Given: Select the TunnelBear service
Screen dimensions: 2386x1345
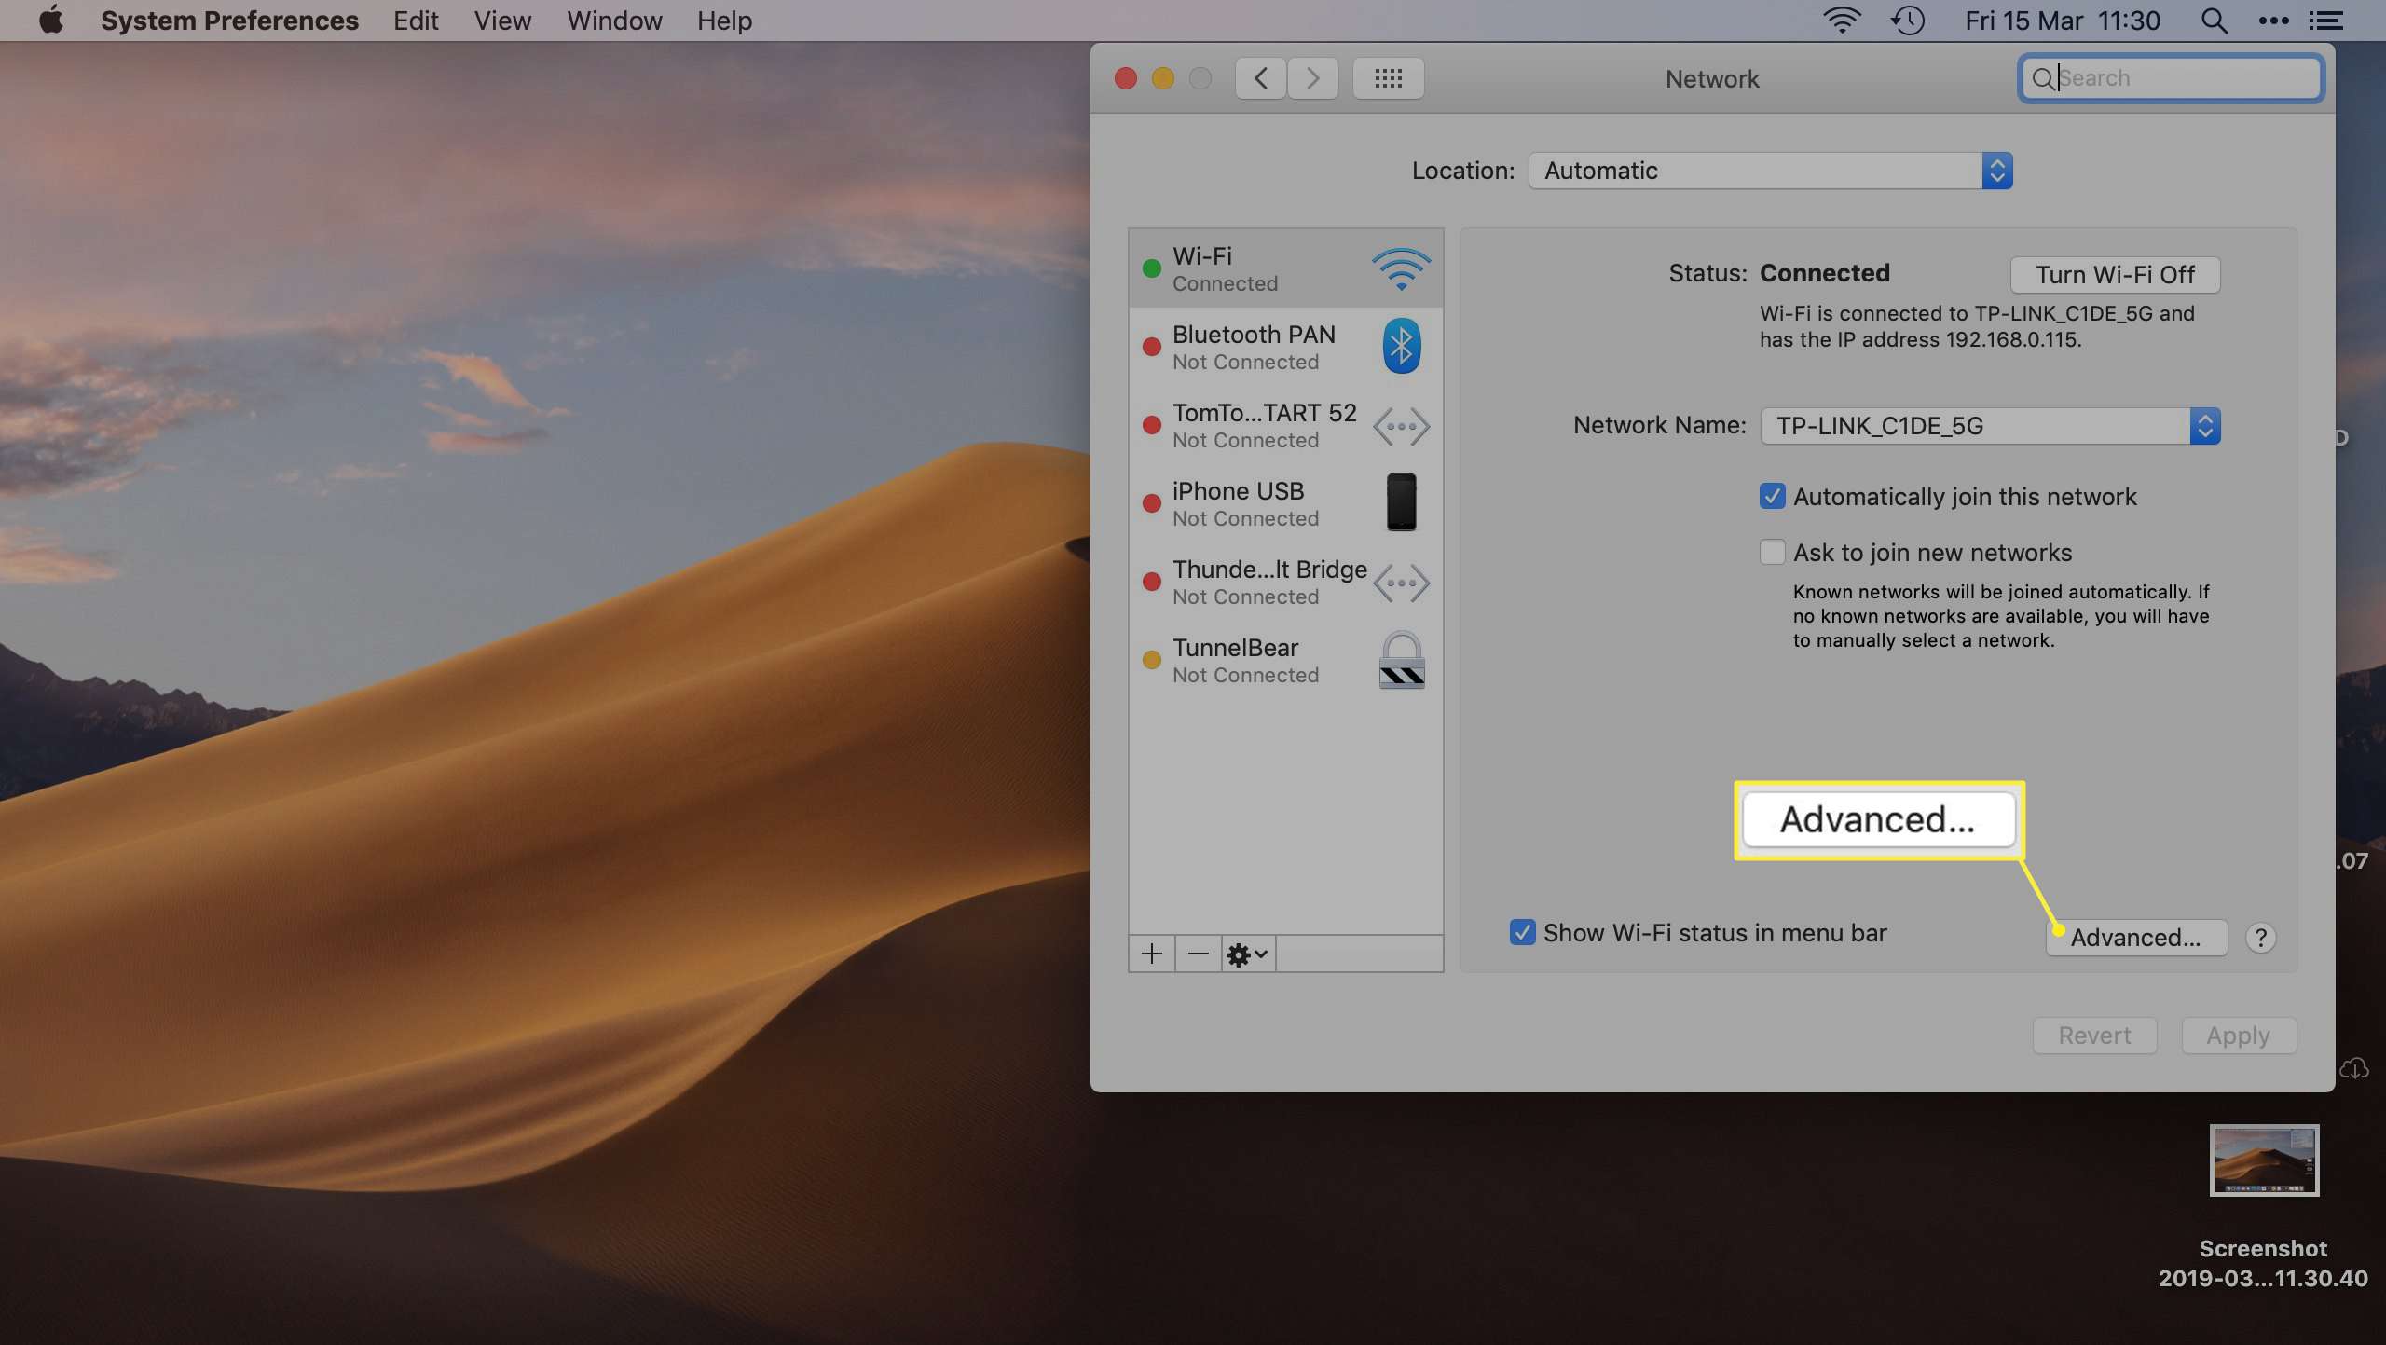Looking at the screenshot, I should pyautogui.click(x=1286, y=660).
